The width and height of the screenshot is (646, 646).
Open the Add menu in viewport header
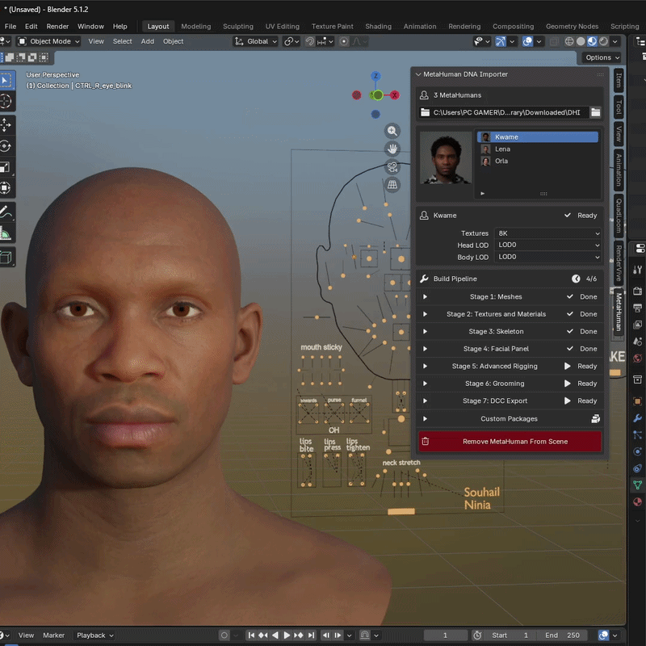pyautogui.click(x=147, y=41)
